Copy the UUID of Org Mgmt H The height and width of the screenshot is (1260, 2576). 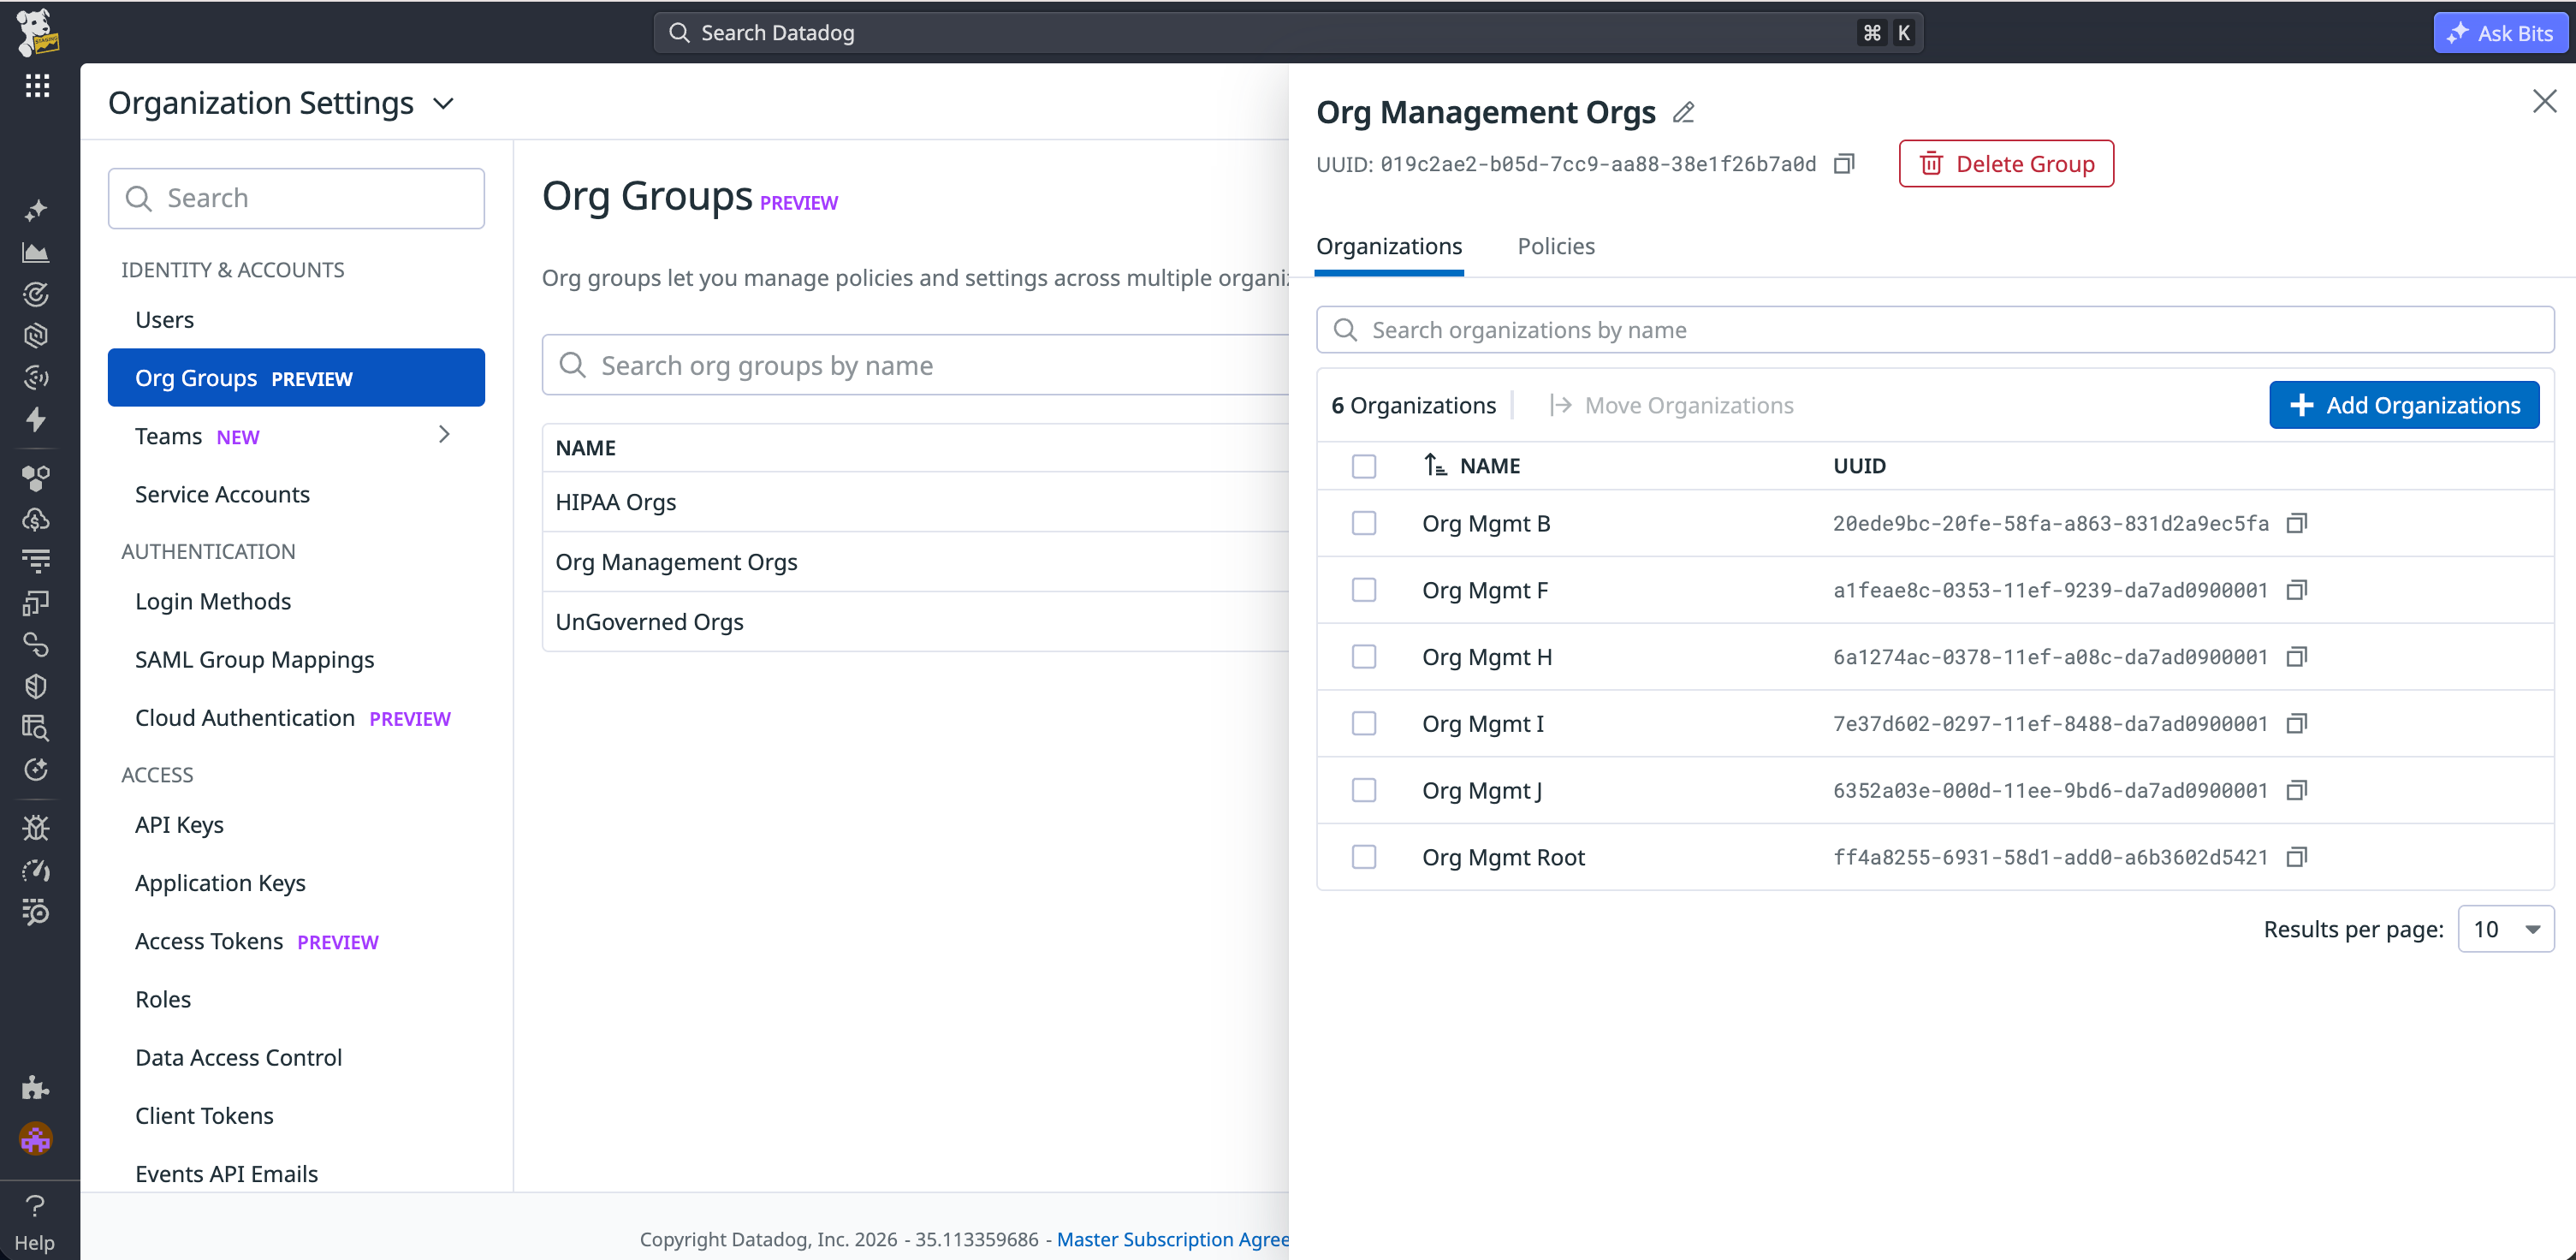coord(2297,657)
